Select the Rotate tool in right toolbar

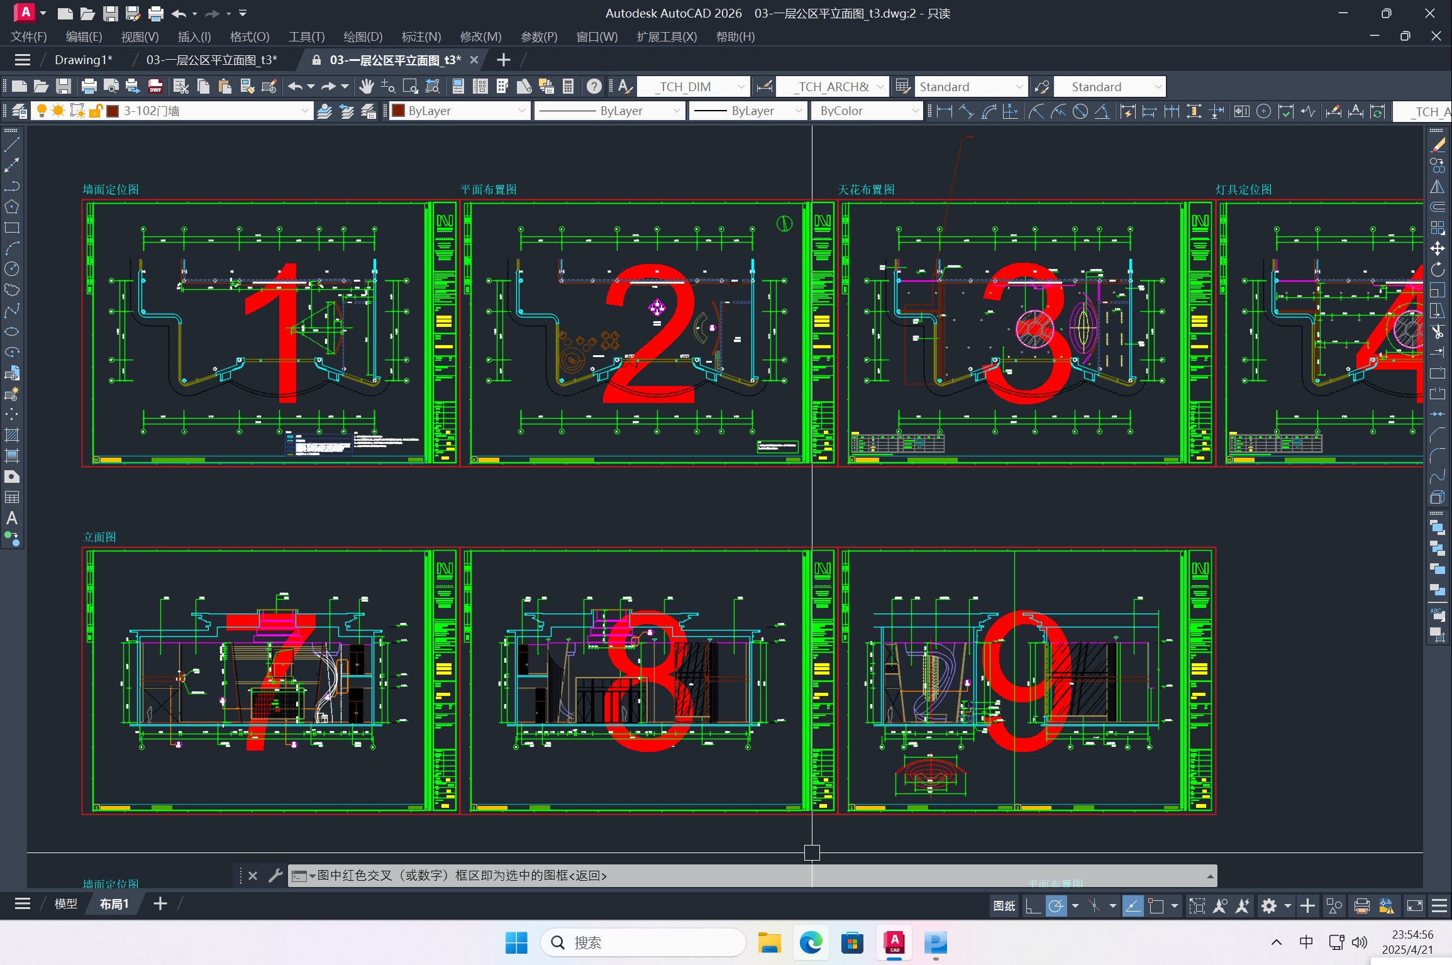click(x=1437, y=270)
